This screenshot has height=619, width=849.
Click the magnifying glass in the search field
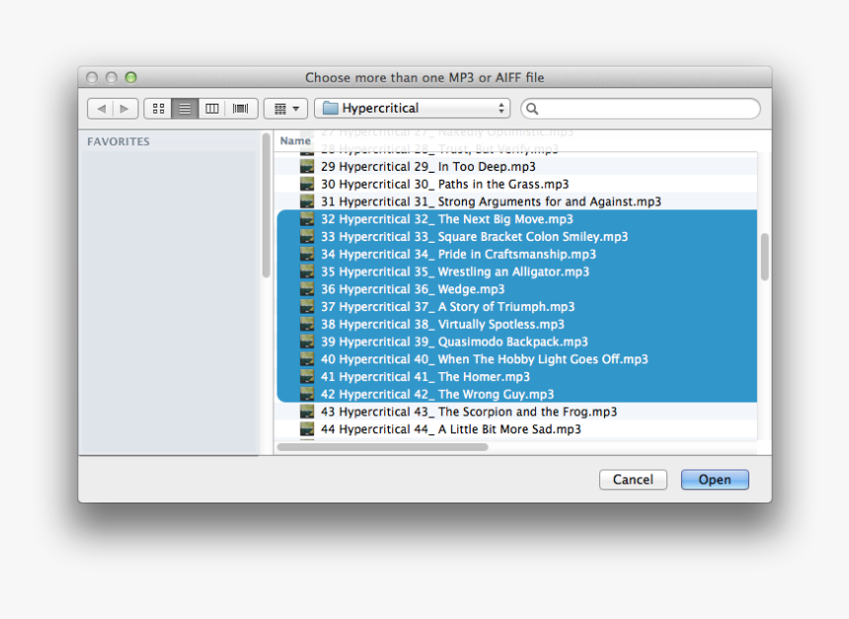pyautogui.click(x=531, y=109)
